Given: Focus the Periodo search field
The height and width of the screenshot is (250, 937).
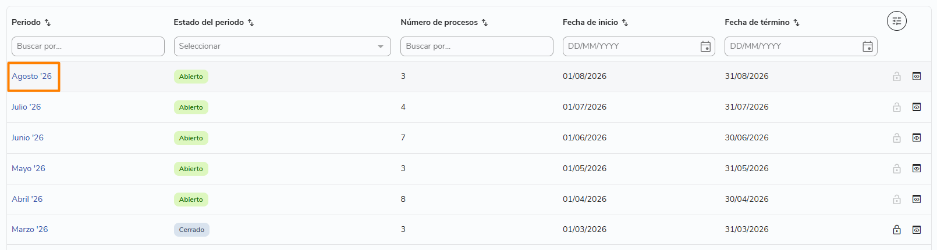Looking at the screenshot, I should (88, 46).
